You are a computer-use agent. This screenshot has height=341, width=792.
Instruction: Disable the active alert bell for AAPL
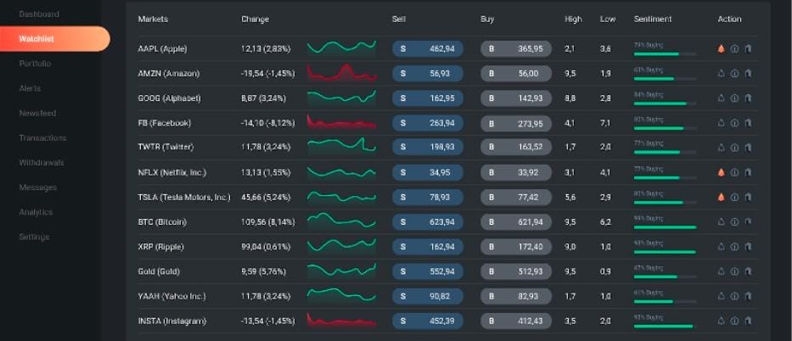[722, 49]
